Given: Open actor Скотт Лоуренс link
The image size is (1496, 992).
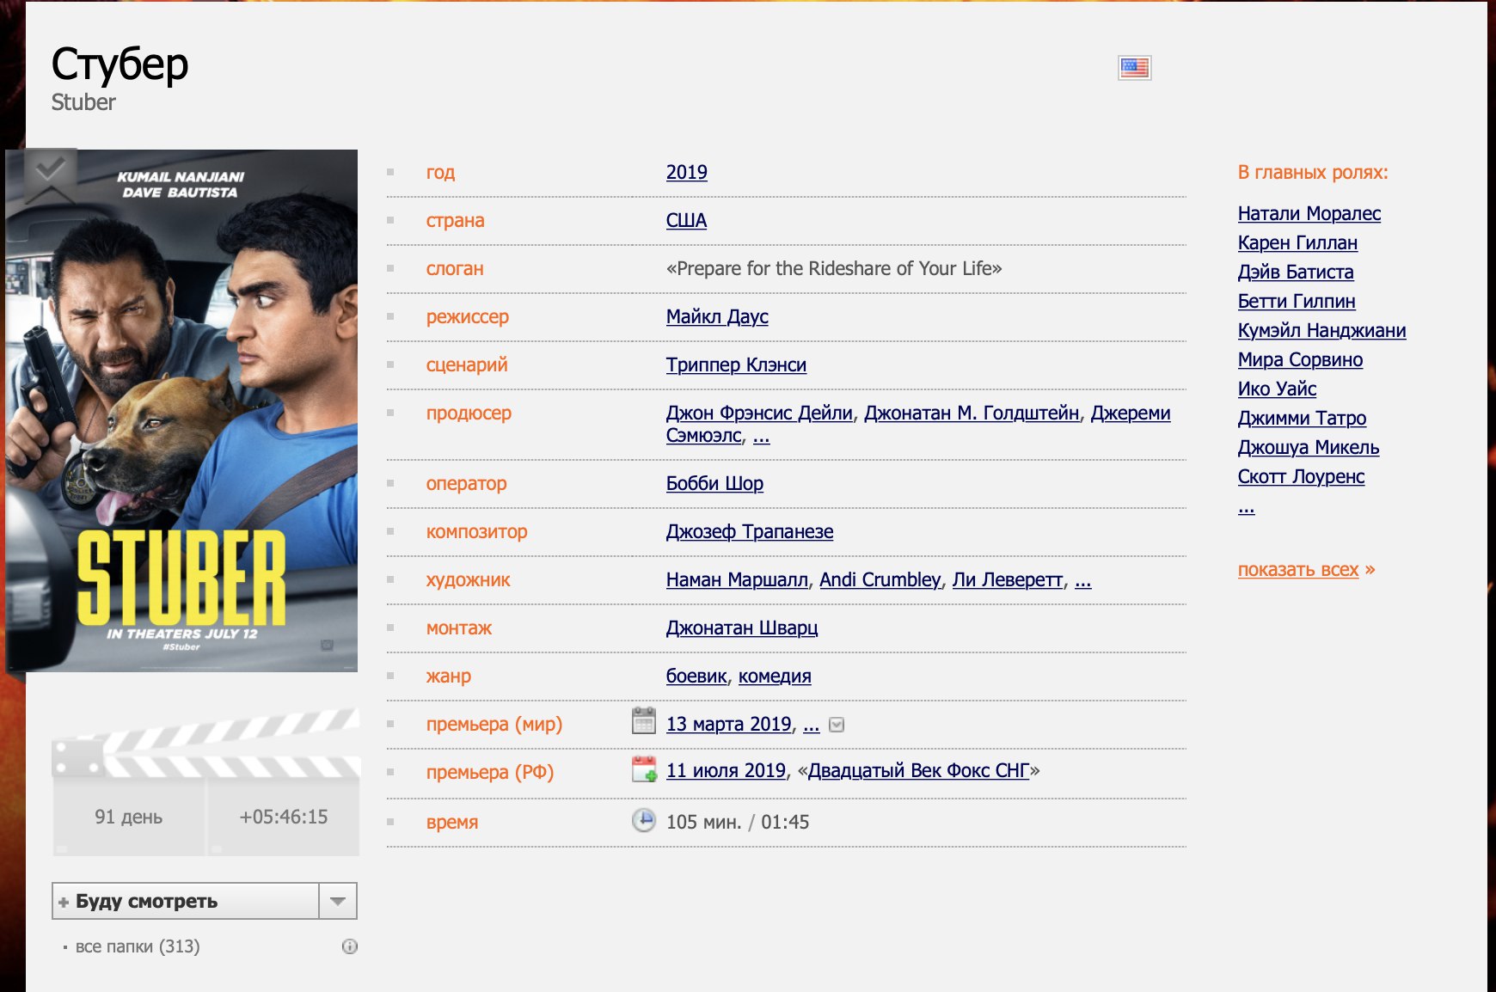Looking at the screenshot, I should 1301,476.
